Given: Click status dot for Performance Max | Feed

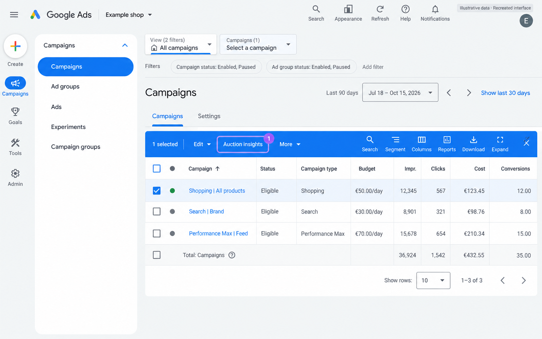Looking at the screenshot, I should (172, 233).
